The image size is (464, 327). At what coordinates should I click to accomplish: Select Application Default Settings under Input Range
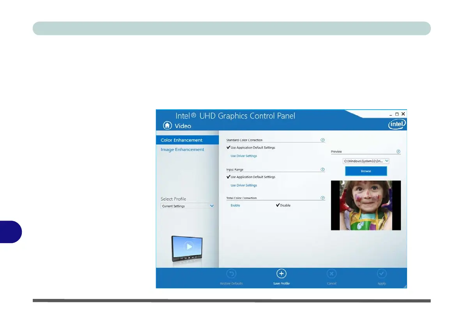(x=251, y=177)
